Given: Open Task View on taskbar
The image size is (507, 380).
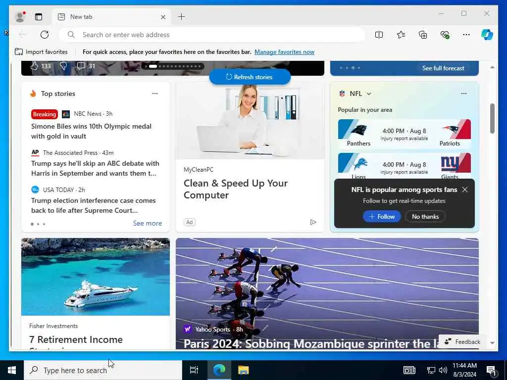Looking at the screenshot, I should coord(194,370).
